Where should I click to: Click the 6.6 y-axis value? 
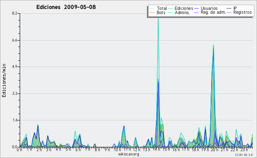coord(15,40)
